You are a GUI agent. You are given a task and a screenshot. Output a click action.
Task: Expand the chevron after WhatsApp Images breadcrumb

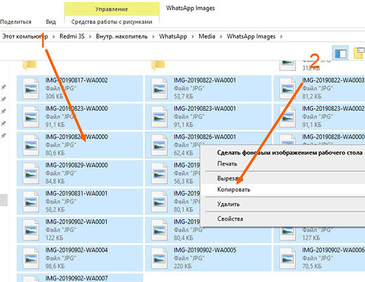coord(281,36)
